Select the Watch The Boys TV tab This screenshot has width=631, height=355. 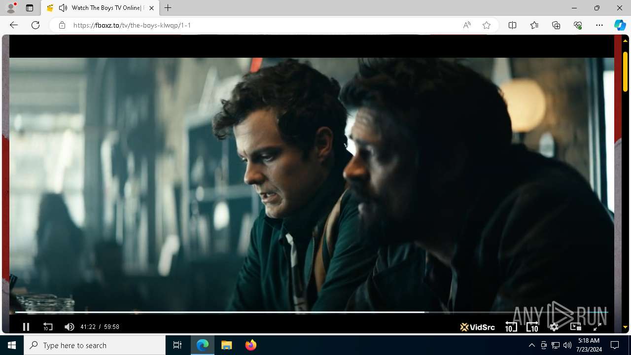point(100,8)
